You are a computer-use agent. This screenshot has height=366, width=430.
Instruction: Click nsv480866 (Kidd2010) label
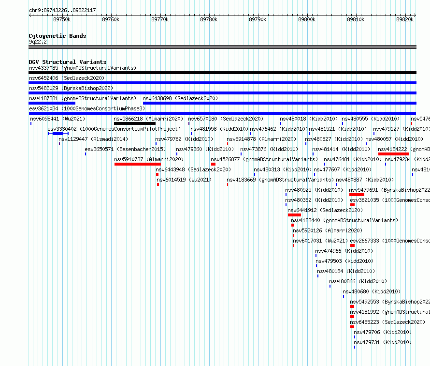[358, 281]
